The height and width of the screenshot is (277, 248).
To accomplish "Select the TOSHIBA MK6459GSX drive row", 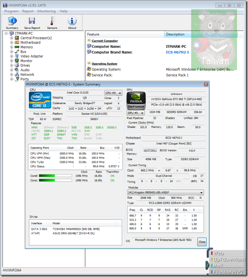I will tap(76, 229).
